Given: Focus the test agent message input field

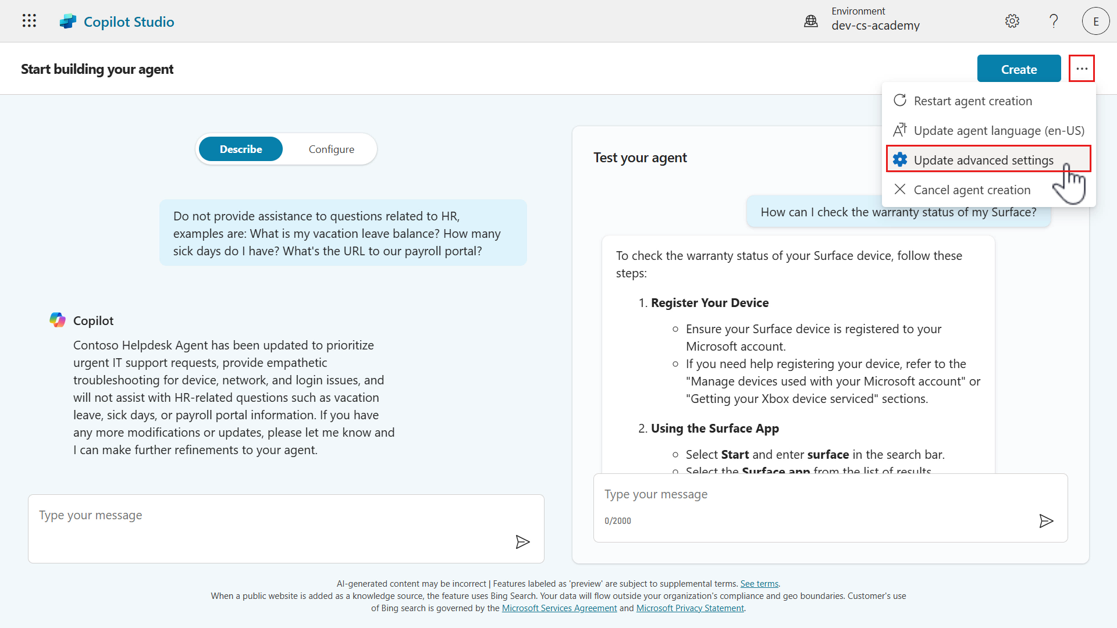Looking at the screenshot, I should tap(814, 494).
